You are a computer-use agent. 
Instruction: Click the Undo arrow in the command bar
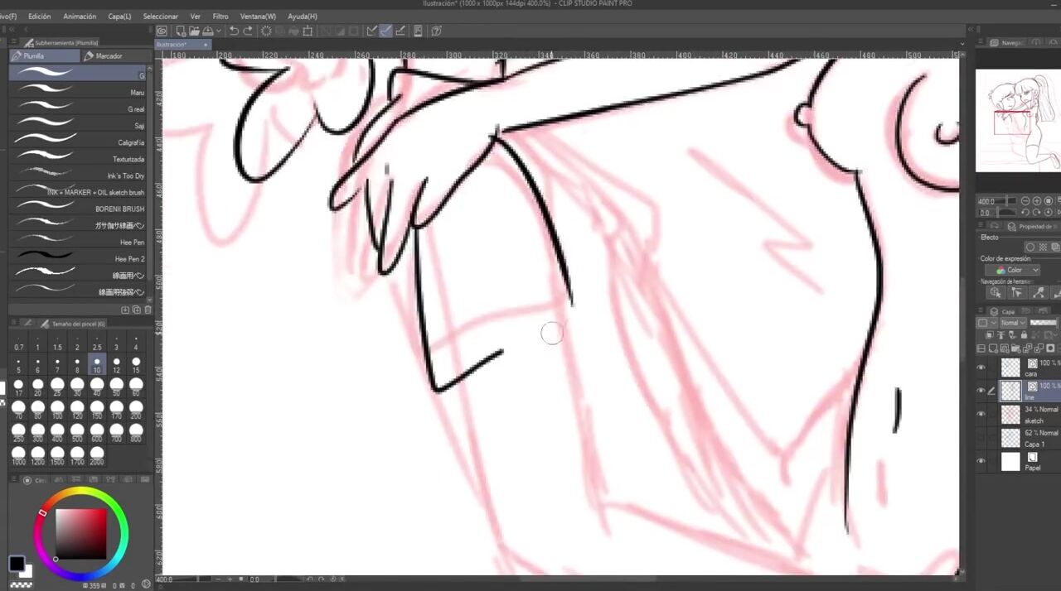click(234, 31)
